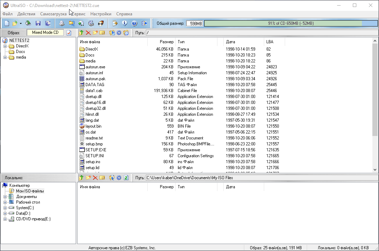This screenshot has width=379, height=251.
Task: Click the CD capacity usage bar showing 91%
Action: click(291, 23)
